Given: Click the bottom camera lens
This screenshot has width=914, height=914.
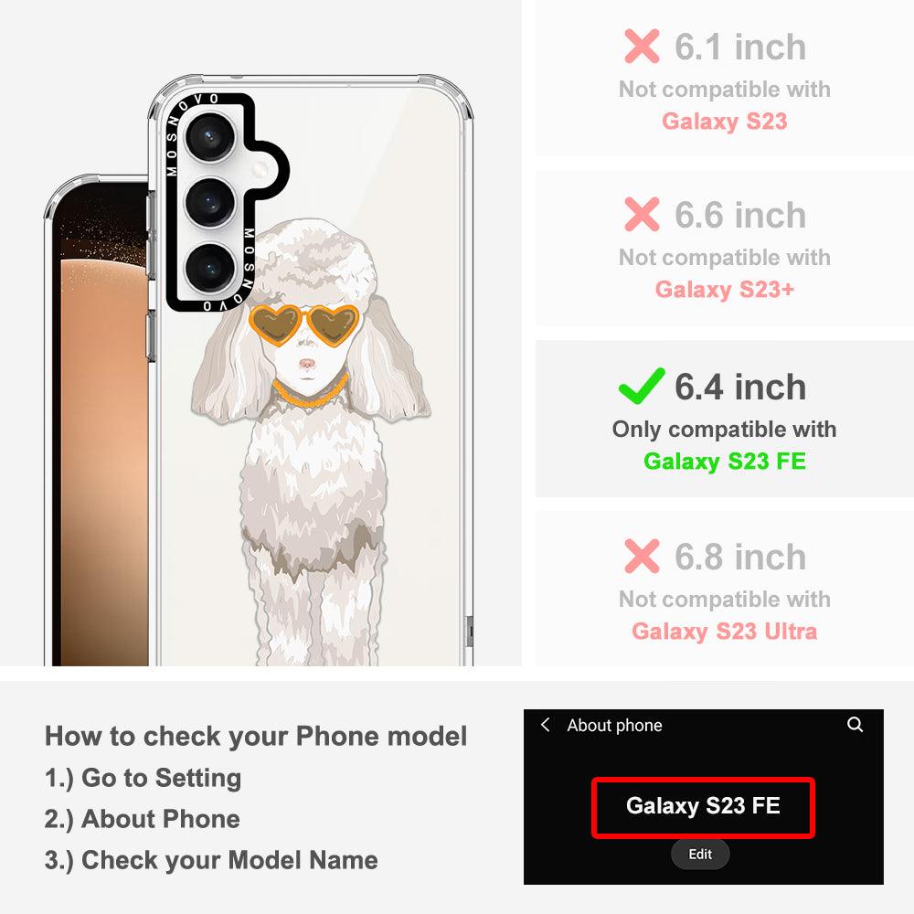Looking at the screenshot, I should (210, 268).
